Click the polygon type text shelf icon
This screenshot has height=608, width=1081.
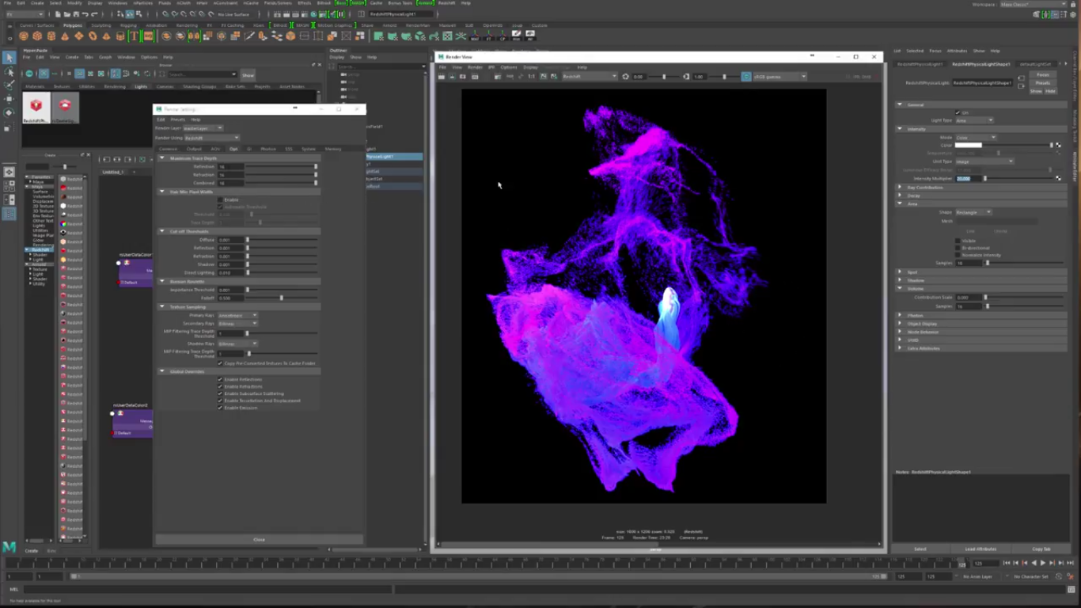[x=134, y=36]
